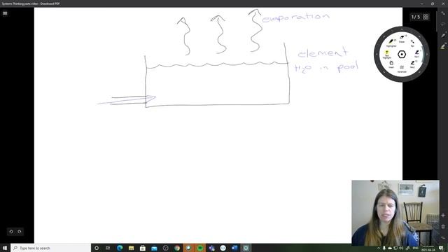Screen dimensions: 448x252
Task: Click the undo arrow button
Action: [x=11, y=232]
